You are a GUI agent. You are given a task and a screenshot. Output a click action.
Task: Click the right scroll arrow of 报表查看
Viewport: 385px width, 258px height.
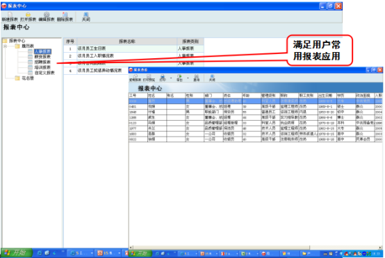pos(381,248)
